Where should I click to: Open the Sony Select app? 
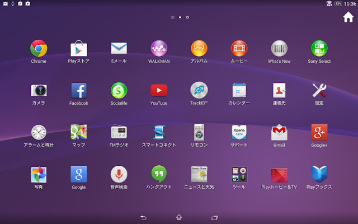pos(319,48)
